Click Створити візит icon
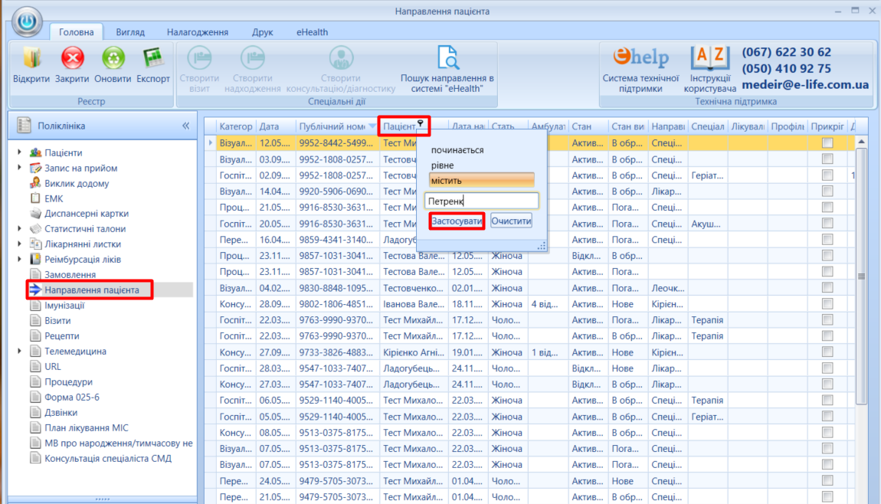The width and height of the screenshot is (881, 504). coord(199,69)
